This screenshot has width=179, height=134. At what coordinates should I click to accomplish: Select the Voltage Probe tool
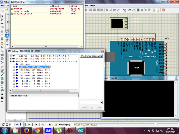[x=2, y=63]
